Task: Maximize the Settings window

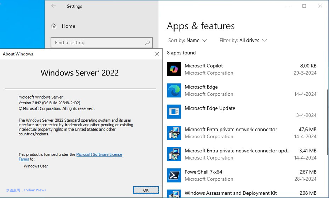Action: click(x=304, y=6)
